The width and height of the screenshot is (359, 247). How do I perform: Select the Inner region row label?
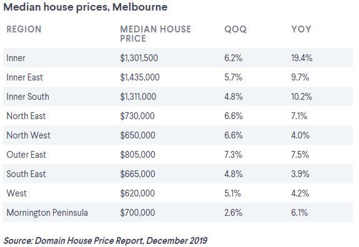tap(16, 58)
